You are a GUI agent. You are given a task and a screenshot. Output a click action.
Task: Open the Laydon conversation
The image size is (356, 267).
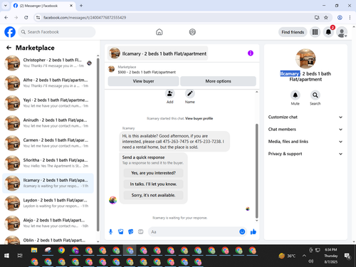tap(48, 204)
